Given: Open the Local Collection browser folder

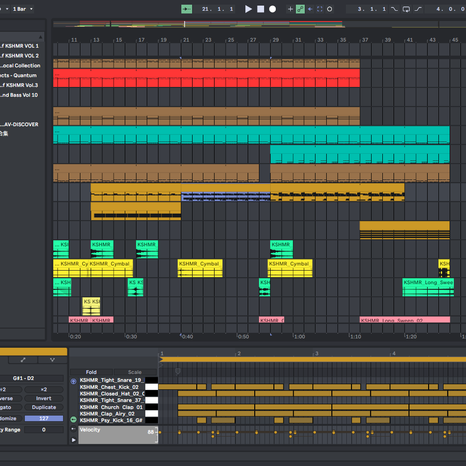Looking at the screenshot, I should tap(20, 65).
